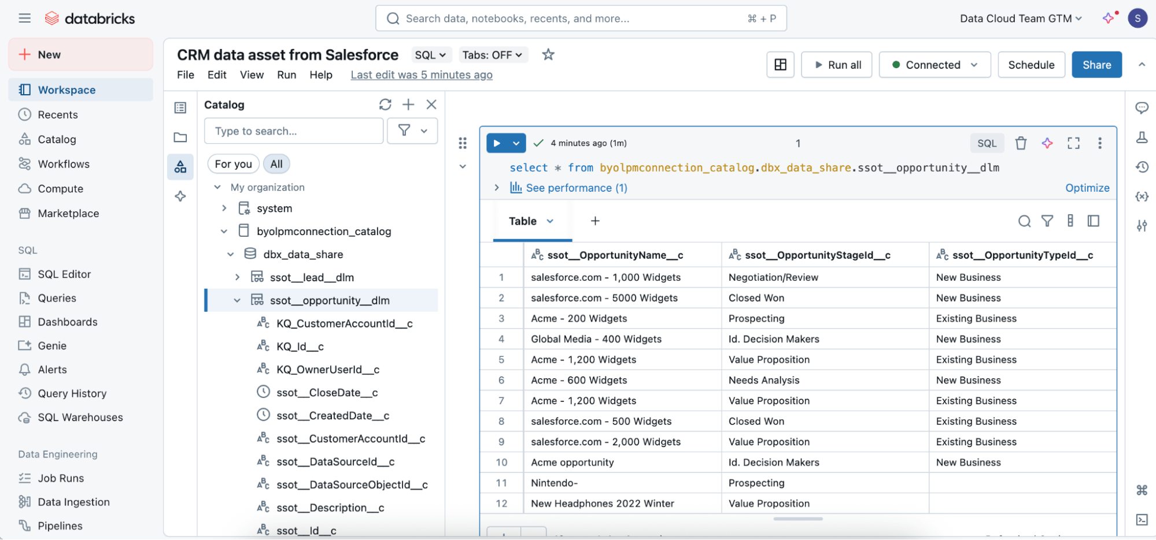Delete the SQL cell with trash icon
The width and height of the screenshot is (1156, 540).
coord(1021,143)
